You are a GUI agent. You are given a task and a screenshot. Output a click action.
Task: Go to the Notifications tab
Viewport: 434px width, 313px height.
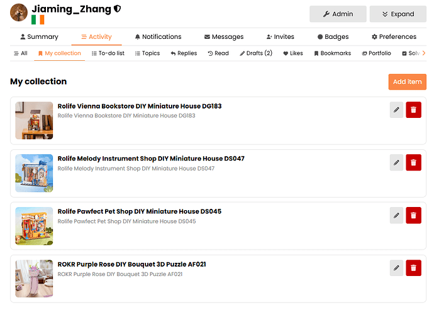tap(158, 37)
